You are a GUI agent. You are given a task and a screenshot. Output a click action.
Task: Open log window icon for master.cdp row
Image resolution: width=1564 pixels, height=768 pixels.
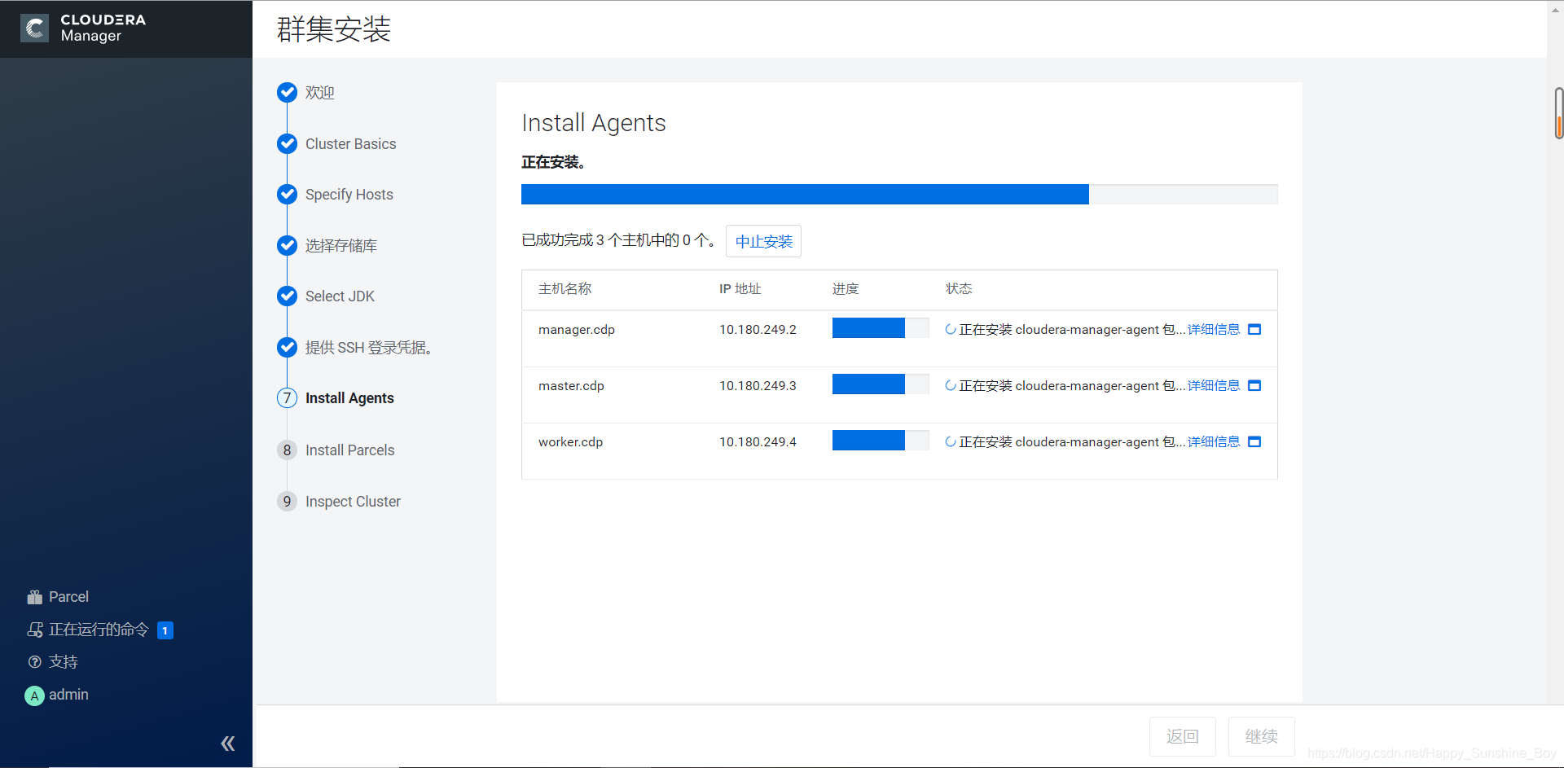point(1254,385)
